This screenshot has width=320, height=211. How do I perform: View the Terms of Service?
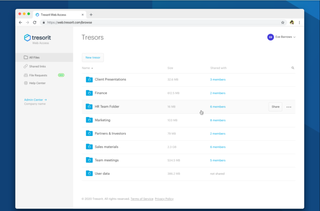tap(142, 199)
